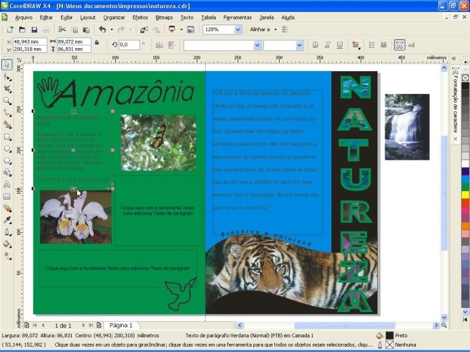Viewport: 470px width, 352px height.
Task: Click the Crop tool
Action: (7, 89)
